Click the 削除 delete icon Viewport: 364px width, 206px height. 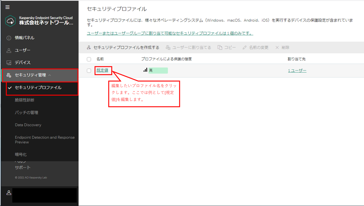pos(277,47)
